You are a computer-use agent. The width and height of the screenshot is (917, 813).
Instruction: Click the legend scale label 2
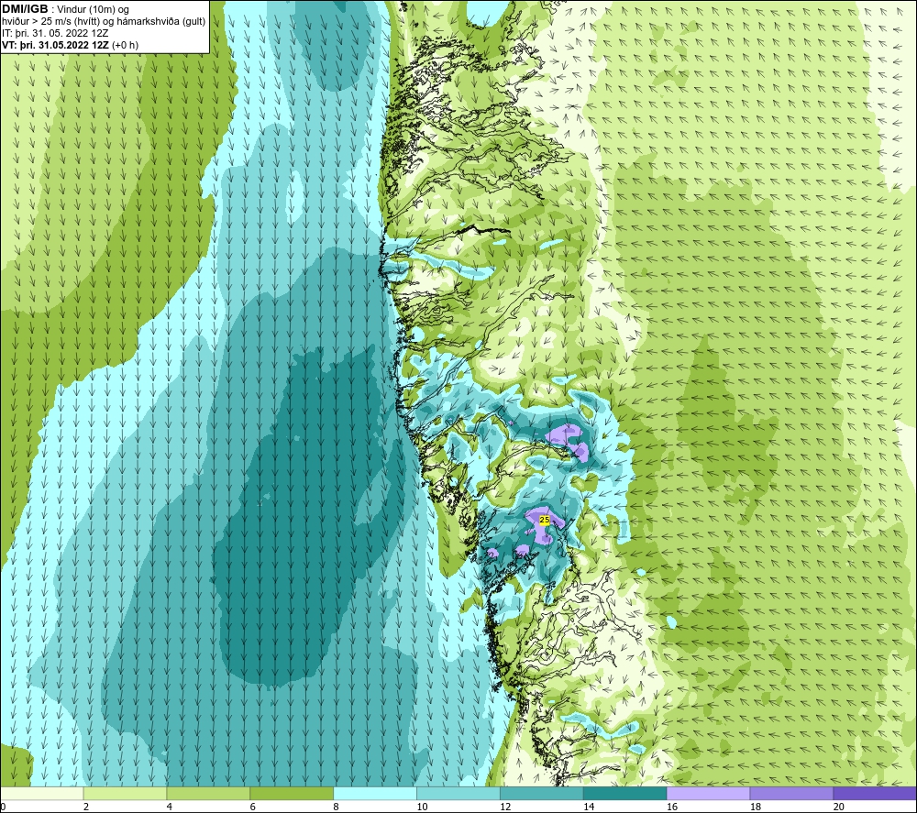[x=86, y=807]
